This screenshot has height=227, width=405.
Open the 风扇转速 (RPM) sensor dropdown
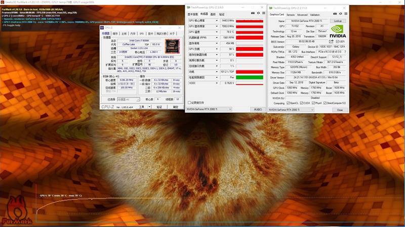(217, 37)
